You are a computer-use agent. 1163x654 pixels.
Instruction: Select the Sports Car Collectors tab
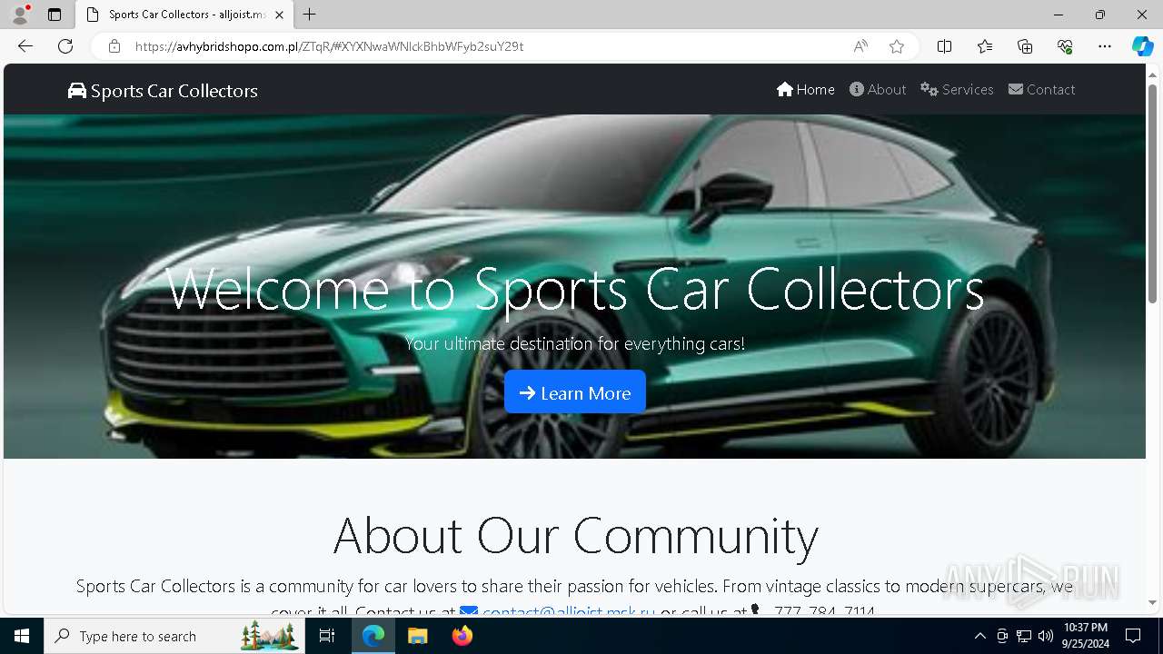[185, 15]
